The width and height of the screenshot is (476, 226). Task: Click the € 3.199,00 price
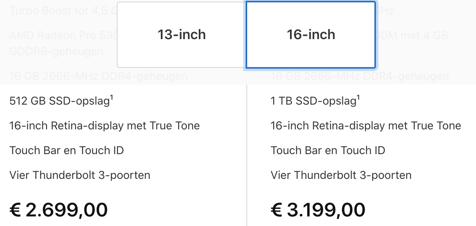(x=318, y=210)
